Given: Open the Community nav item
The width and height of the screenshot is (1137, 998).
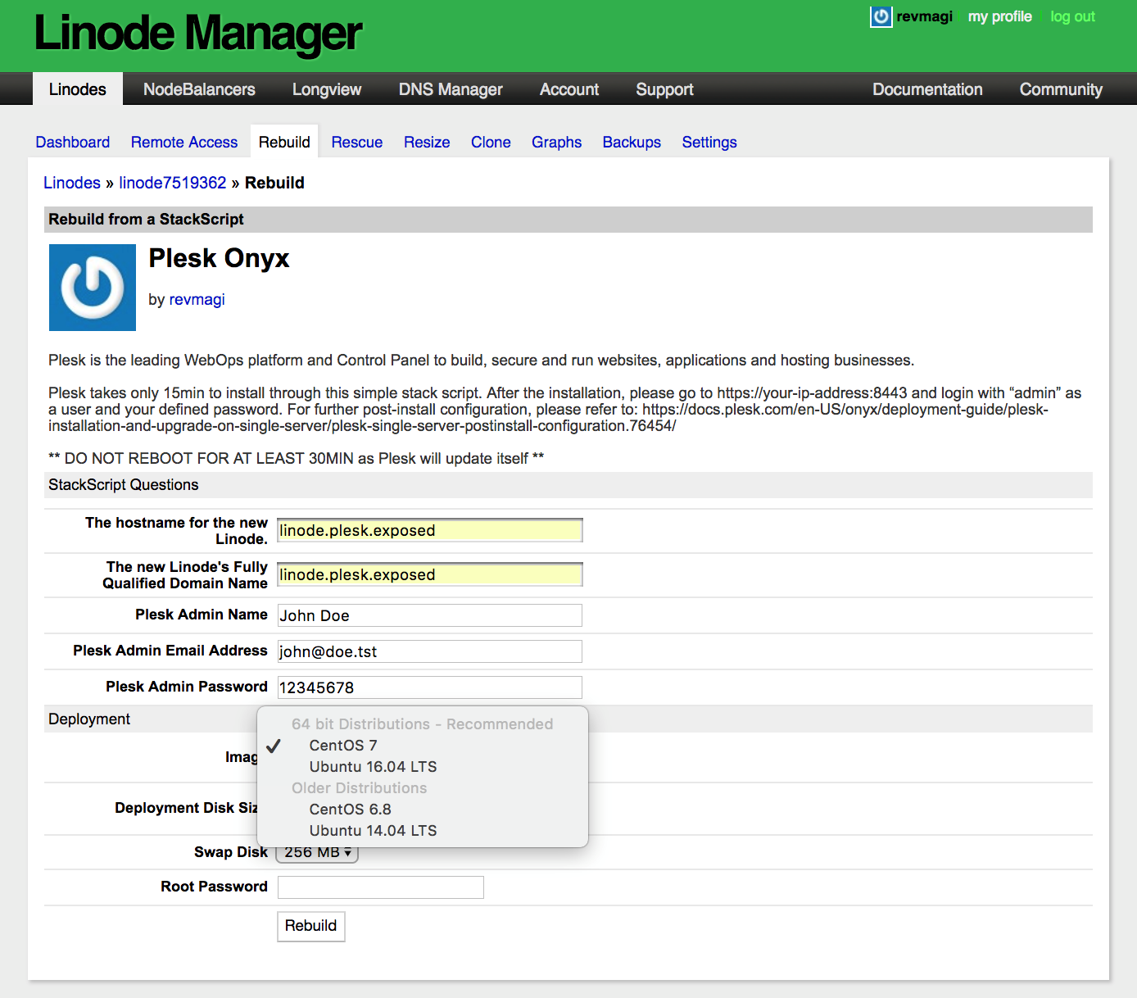Looking at the screenshot, I should coord(1061,89).
